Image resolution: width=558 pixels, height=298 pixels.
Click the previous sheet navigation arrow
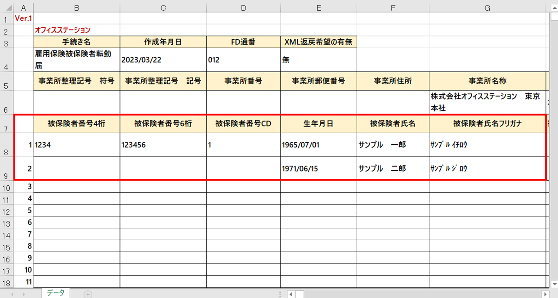(x=11, y=294)
